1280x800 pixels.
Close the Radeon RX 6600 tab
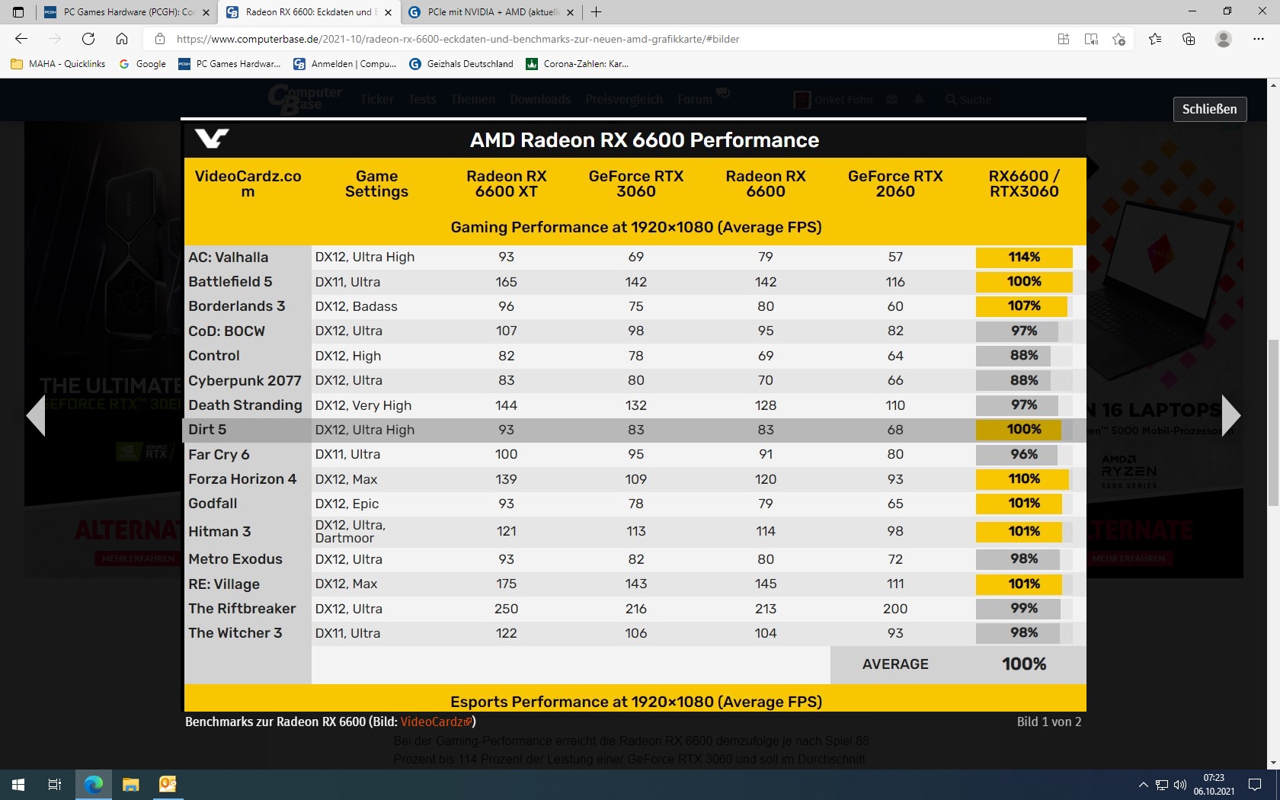(x=388, y=12)
